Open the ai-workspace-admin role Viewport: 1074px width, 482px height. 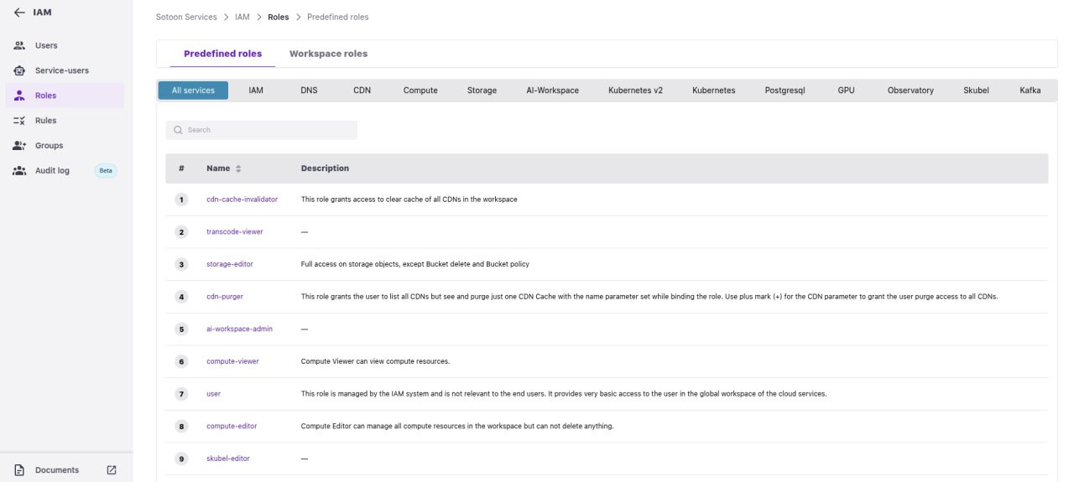(x=239, y=329)
